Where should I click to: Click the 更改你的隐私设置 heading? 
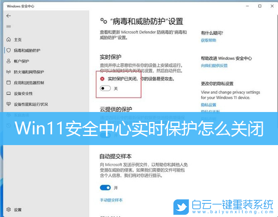tap(217, 83)
